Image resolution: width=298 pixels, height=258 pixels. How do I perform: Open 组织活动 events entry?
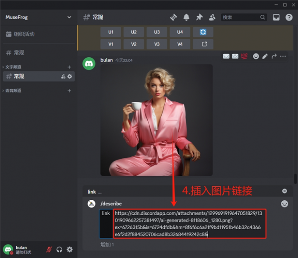click(x=39, y=34)
